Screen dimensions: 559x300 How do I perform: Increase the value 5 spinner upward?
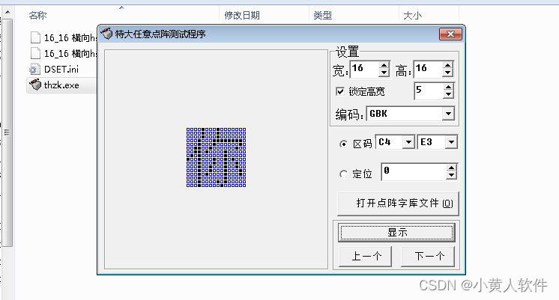coord(448,87)
